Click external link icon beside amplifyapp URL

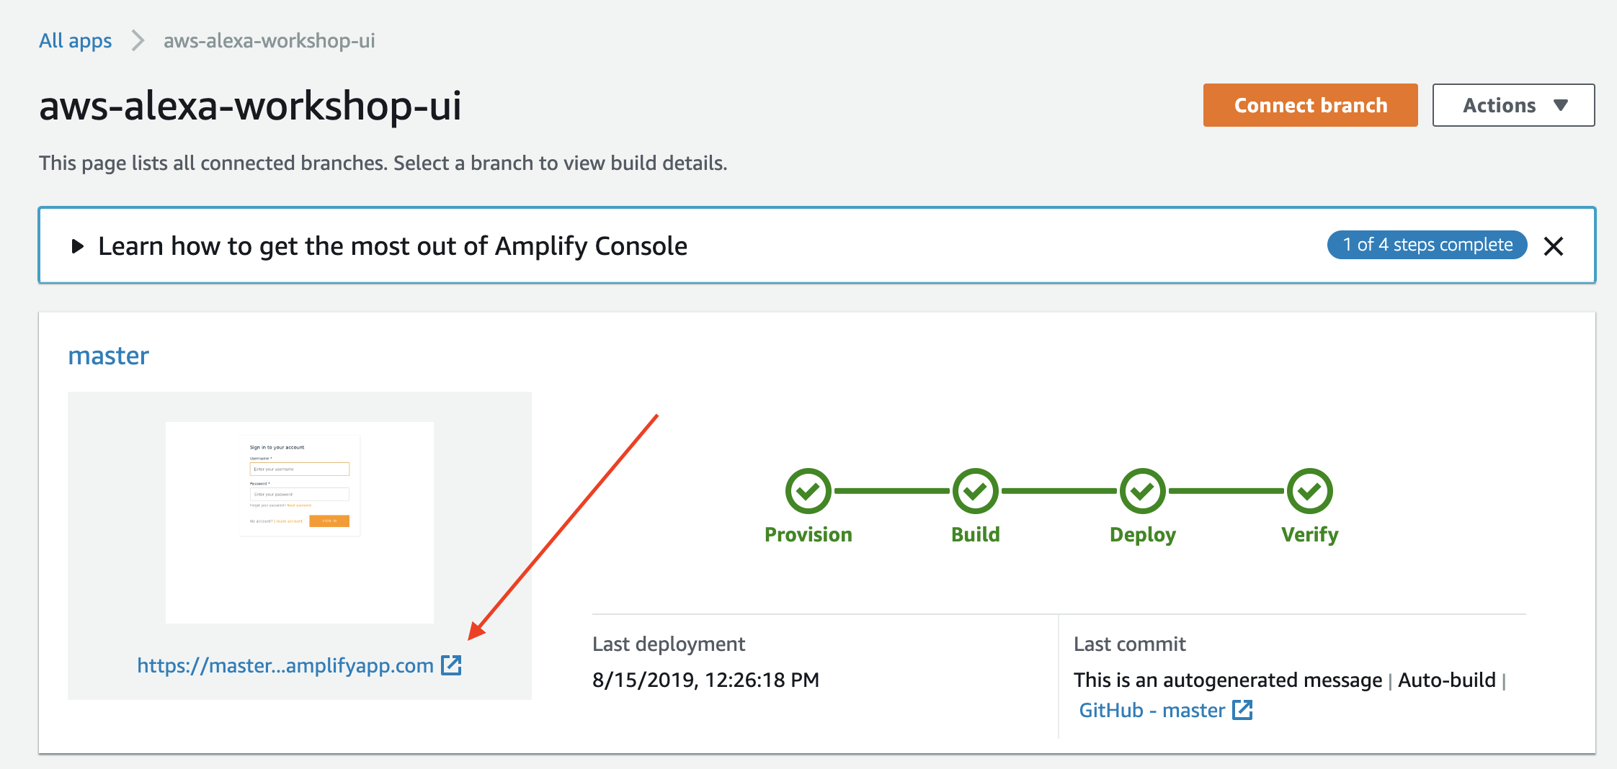[451, 665]
